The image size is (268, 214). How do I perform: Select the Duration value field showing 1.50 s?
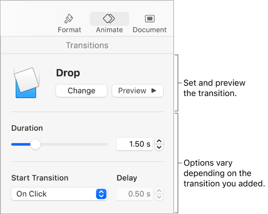pos(134,144)
